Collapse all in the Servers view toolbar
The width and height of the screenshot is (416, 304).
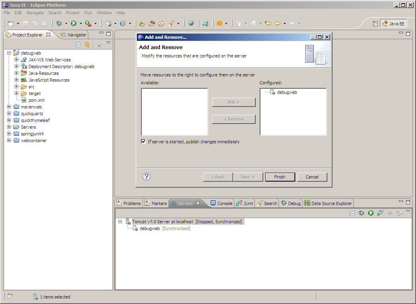[x=352, y=213]
